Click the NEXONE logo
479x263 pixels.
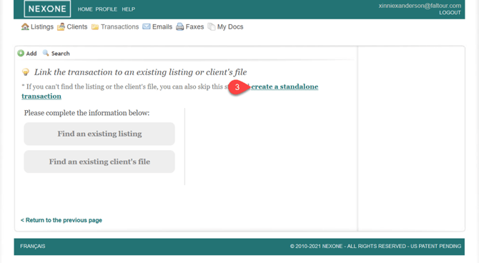click(47, 9)
